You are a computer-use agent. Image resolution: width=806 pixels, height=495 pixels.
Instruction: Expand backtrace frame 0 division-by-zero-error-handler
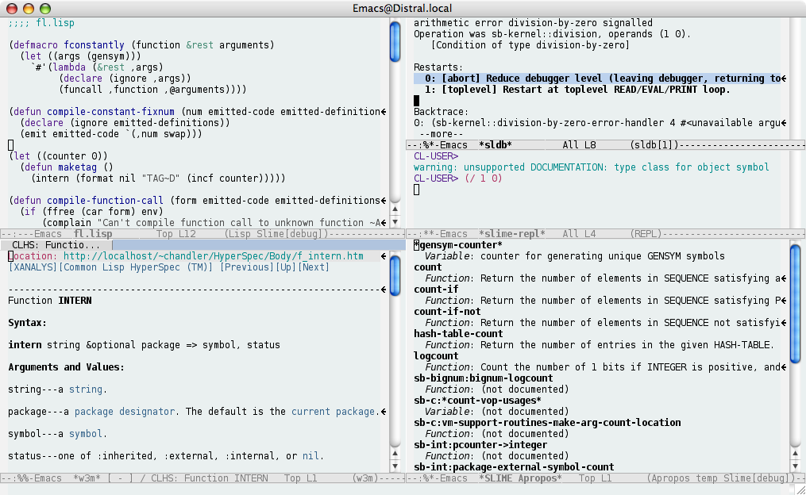pos(556,123)
